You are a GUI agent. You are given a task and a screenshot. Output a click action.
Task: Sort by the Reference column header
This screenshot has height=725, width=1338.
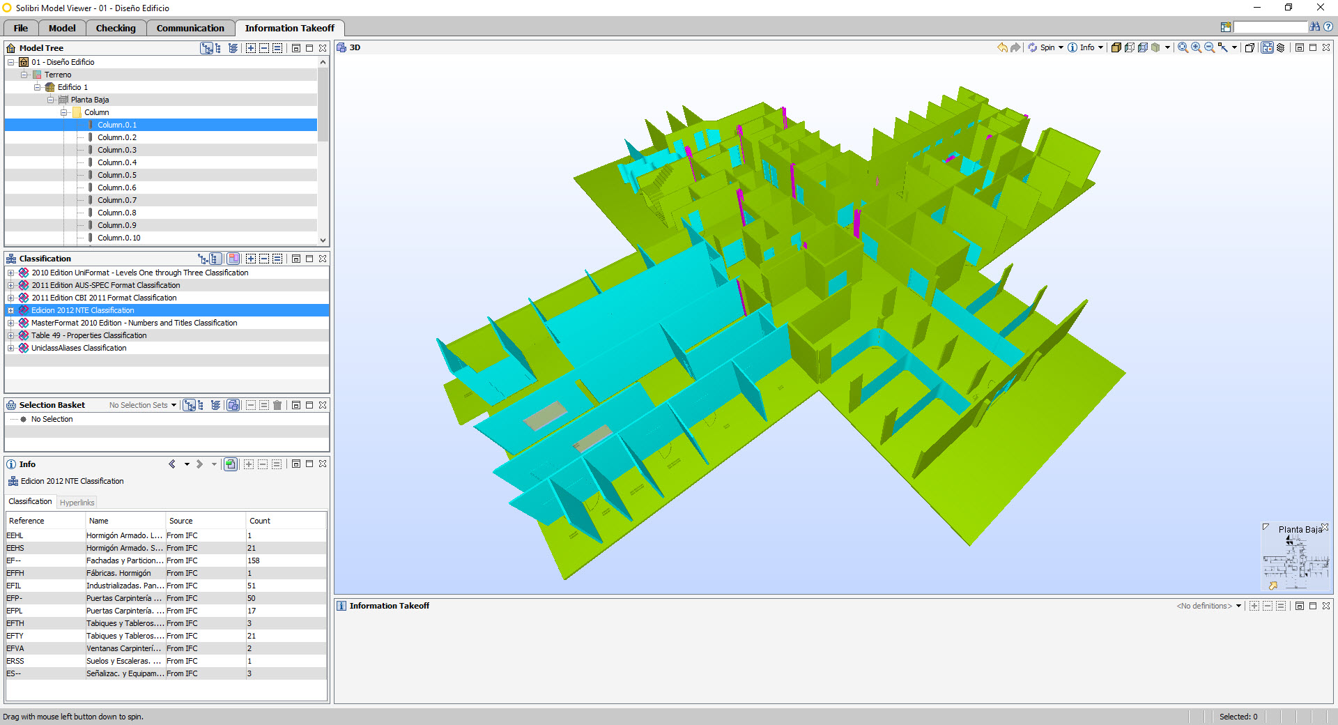[x=45, y=521]
